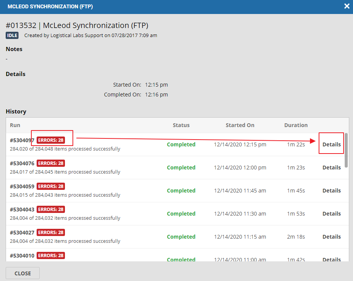The height and width of the screenshot is (281, 353).
Task: Click the history list scrollbar thumb
Action: [x=346, y=150]
